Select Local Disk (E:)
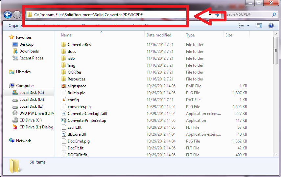281x177 pixels. (31, 106)
